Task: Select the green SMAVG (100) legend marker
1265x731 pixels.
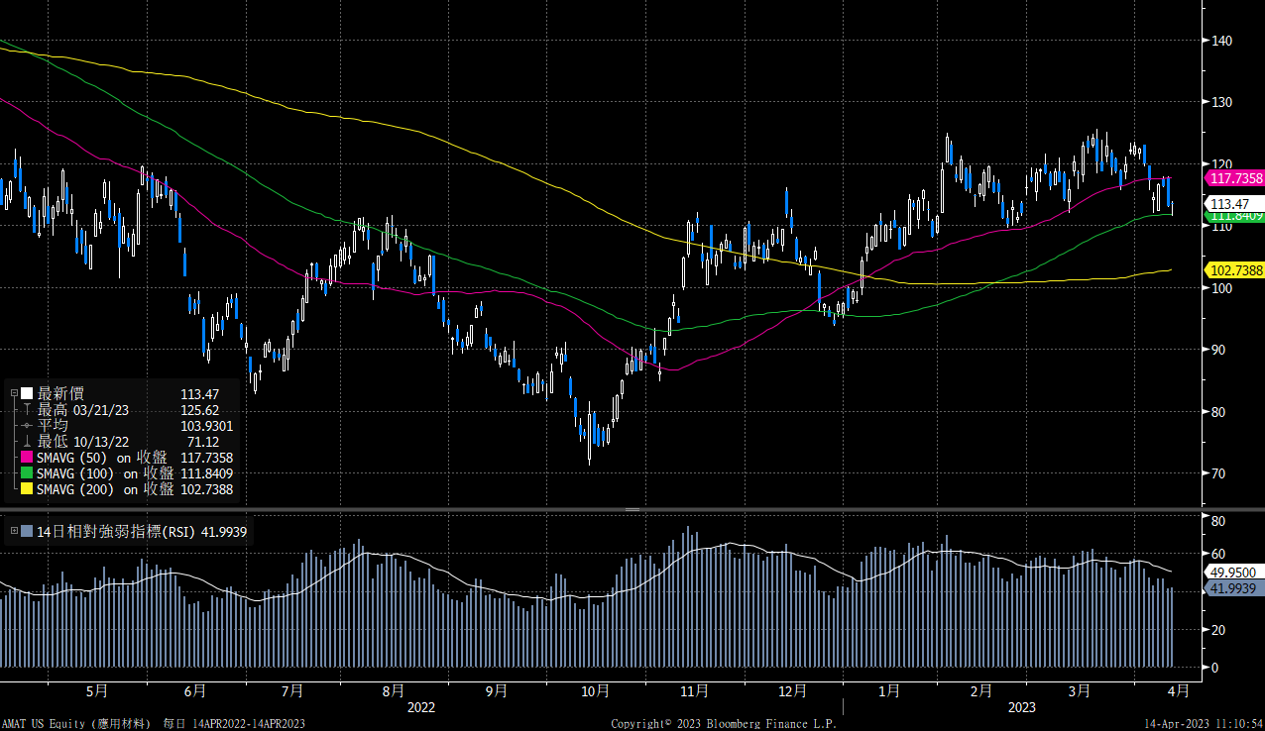Action: pyautogui.click(x=26, y=473)
